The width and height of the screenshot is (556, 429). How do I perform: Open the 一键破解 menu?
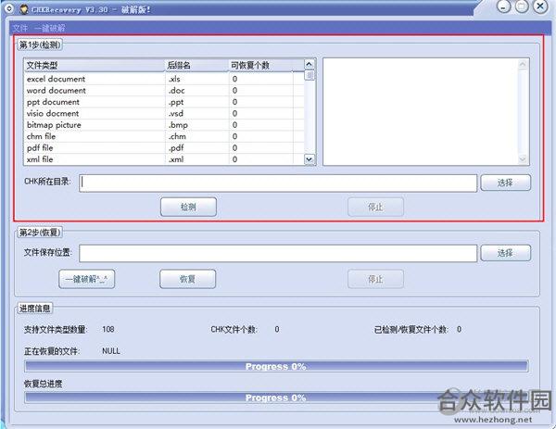pyautogui.click(x=50, y=29)
